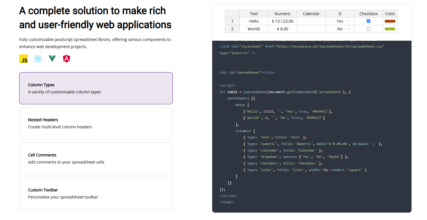The width and height of the screenshot is (427, 220).
Task: Click the Numeric column header
Action: 282,13
